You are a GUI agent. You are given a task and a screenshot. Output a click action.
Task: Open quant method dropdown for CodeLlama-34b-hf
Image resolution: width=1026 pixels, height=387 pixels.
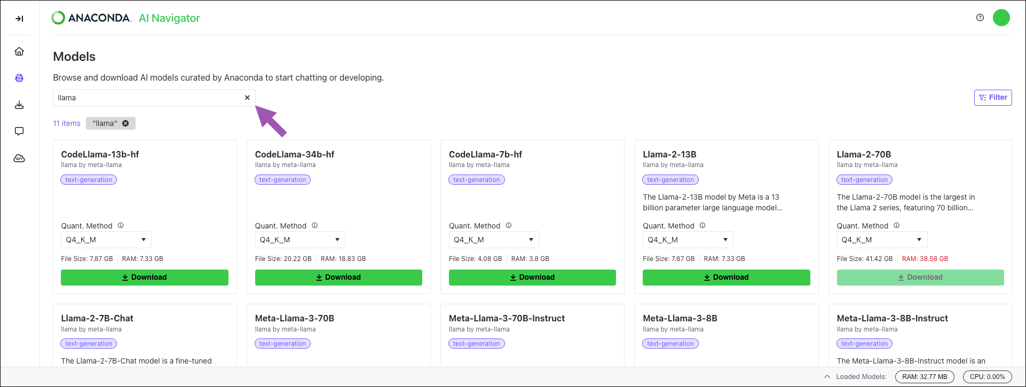300,240
